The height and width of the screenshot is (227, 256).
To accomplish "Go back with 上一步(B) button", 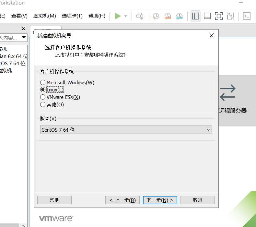I will [122, 200].
